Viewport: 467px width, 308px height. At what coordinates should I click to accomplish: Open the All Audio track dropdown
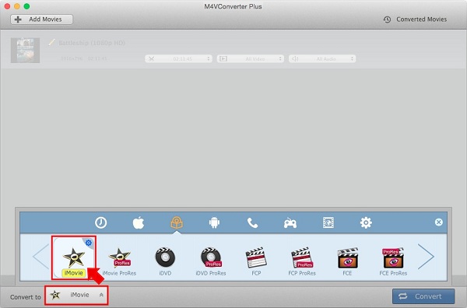[x=322, y=59]
